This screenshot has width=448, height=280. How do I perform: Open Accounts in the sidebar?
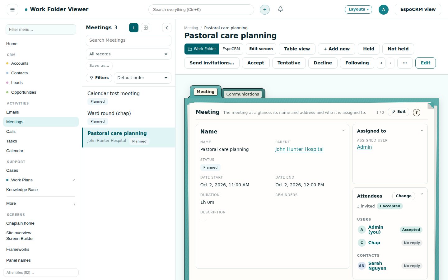click(x=41, y=63)
